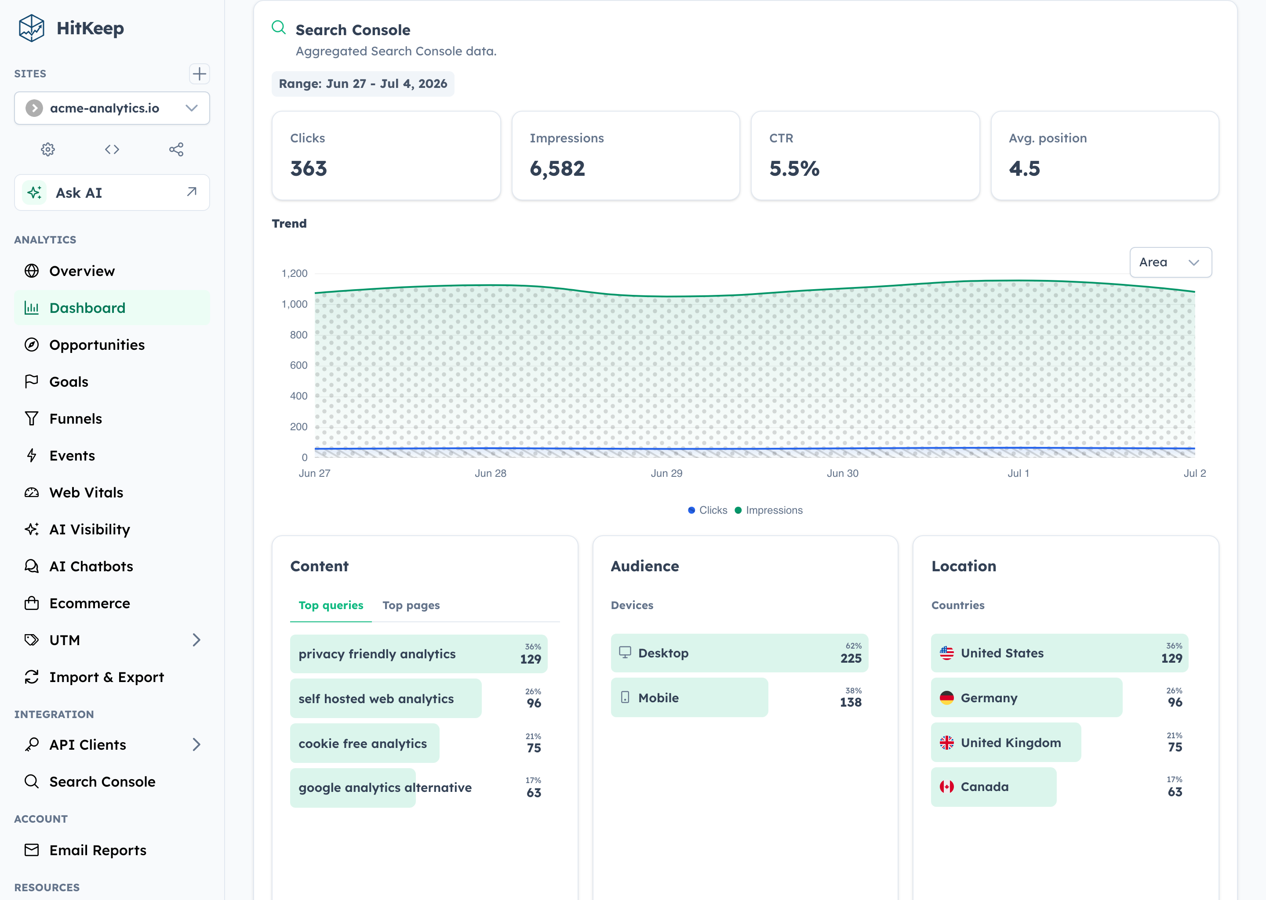Click the Web Vitals gauge icon
Image resolution: width=1266 pixels, height=900 pixels.
32,492
